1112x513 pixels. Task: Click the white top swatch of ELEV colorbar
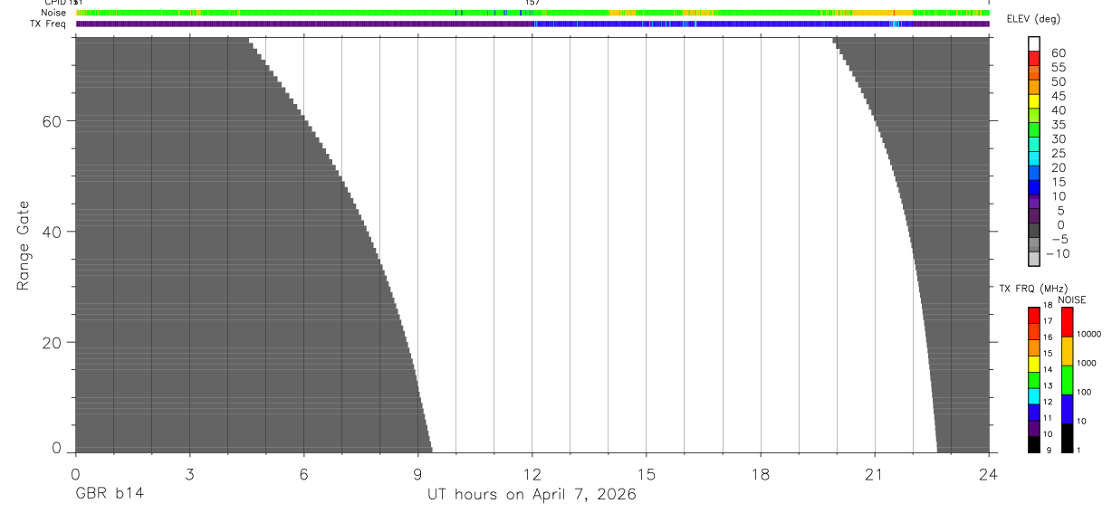tap(1033, 44)
